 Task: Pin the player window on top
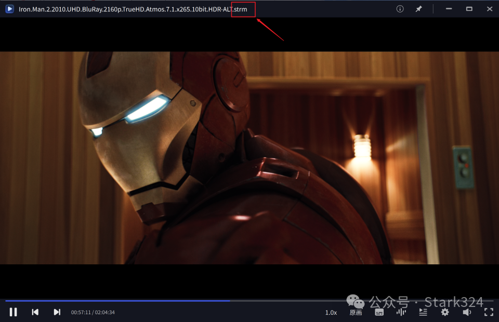[418, 9]
